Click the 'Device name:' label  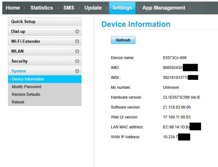(123, 58)
